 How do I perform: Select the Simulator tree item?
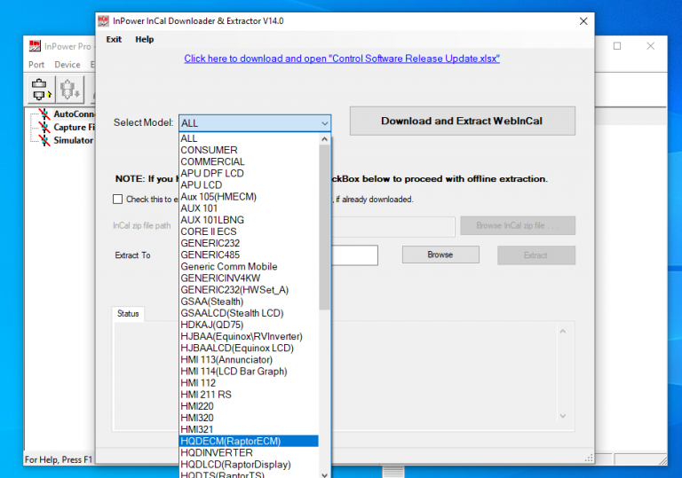click(73, 140)
